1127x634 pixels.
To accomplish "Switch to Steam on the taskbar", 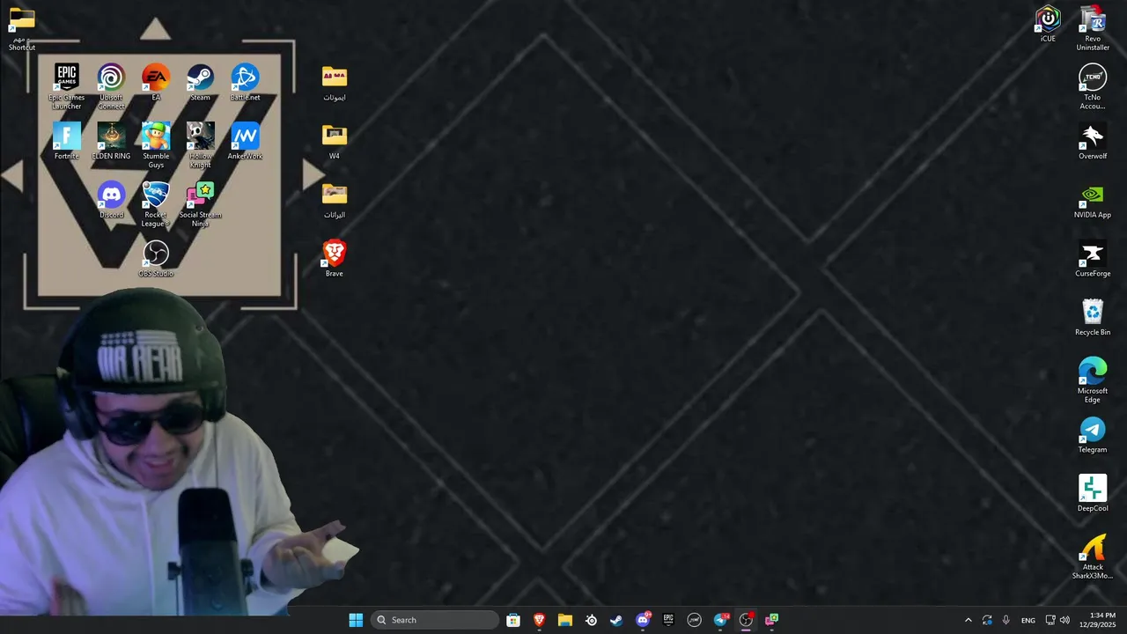I will coord(616,620).
